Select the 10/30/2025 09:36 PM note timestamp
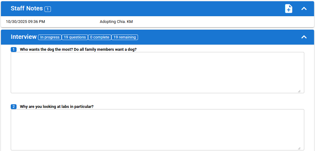315x151 pixels. (x=25, y=22)
